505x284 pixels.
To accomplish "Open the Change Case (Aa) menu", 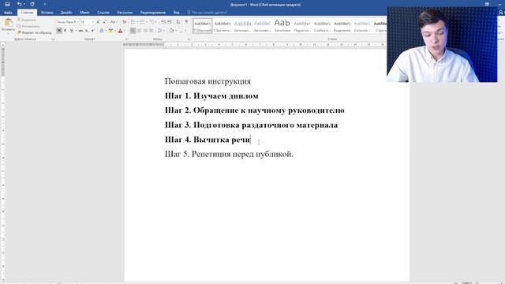I will 114,22.
